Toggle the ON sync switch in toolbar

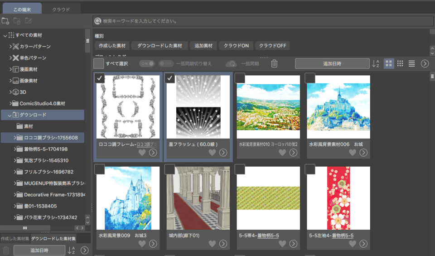click(x=147, y=63)
